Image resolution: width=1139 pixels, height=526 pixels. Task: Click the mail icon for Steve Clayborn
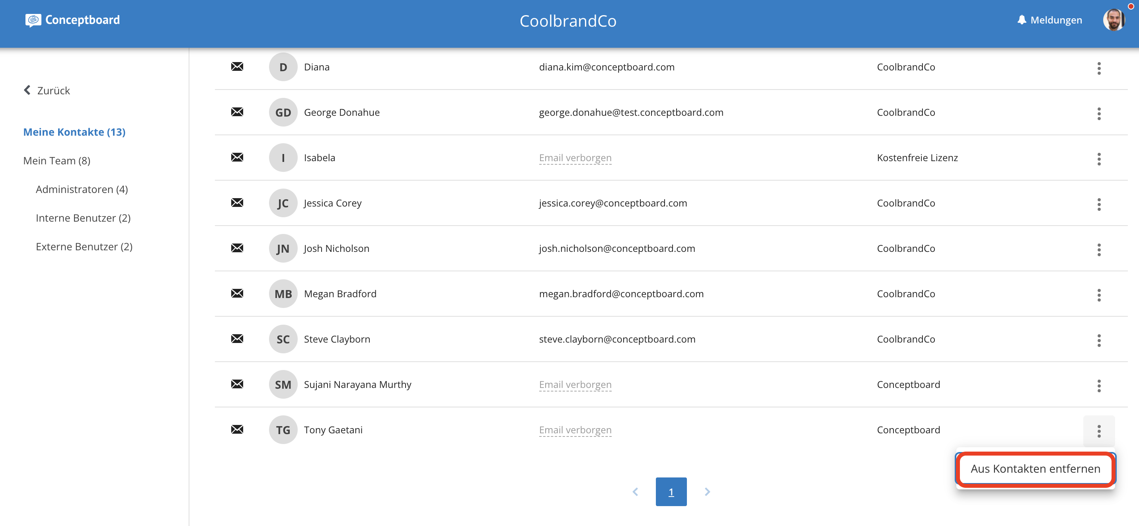tap(237, 339)
